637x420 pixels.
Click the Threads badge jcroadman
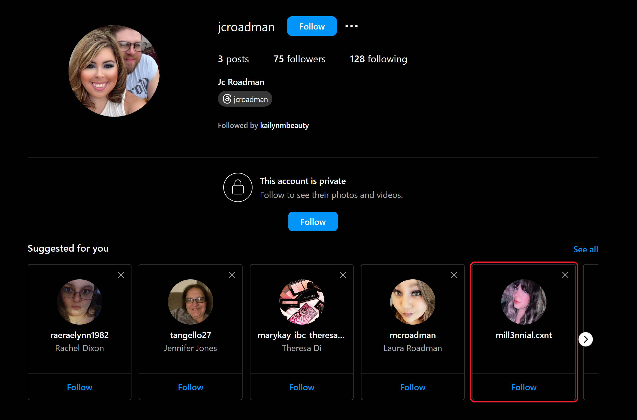(x=245, y=99)
